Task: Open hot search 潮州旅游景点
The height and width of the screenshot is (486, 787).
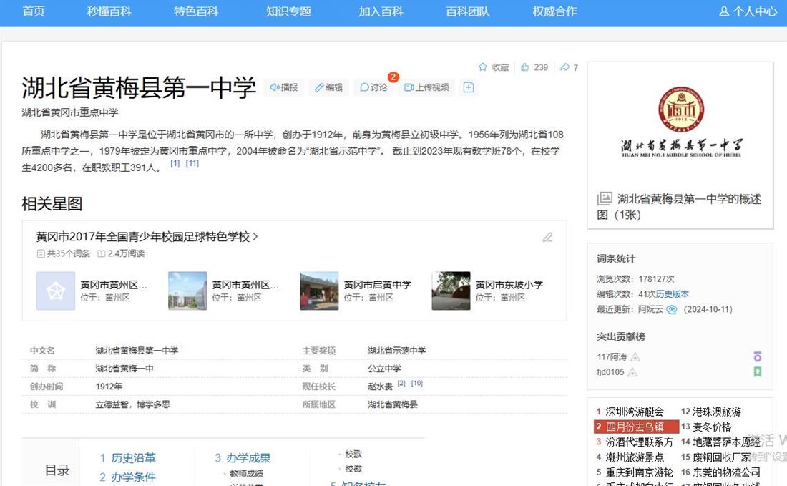Action: [635, 457]
